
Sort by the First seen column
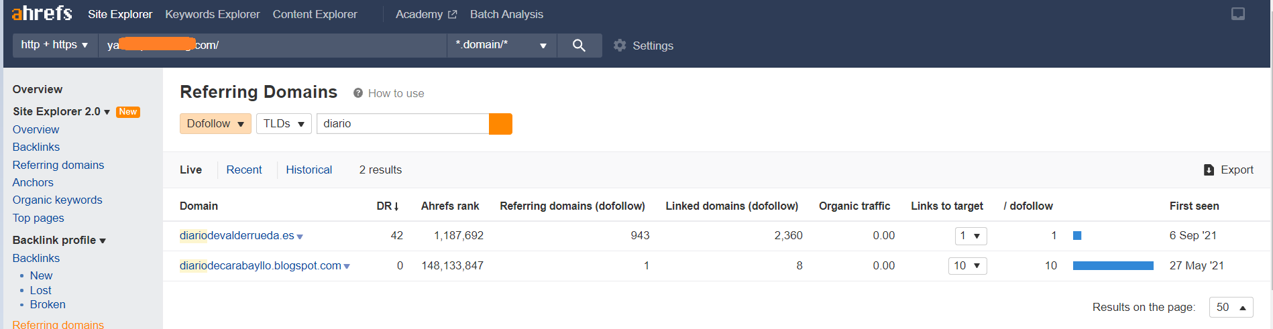(x=1195, y=206)
